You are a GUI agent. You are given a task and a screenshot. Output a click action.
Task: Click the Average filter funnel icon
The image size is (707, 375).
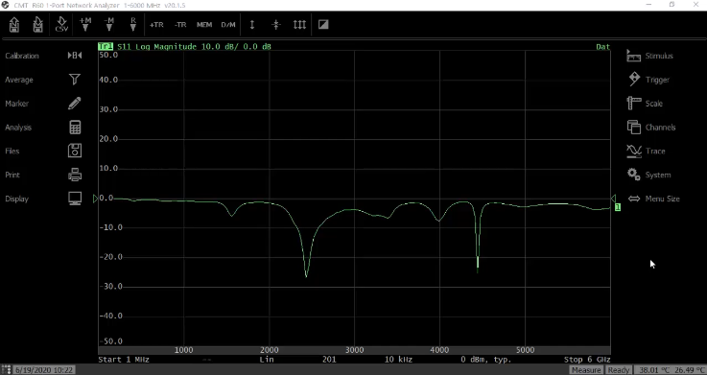pos(75,80)
